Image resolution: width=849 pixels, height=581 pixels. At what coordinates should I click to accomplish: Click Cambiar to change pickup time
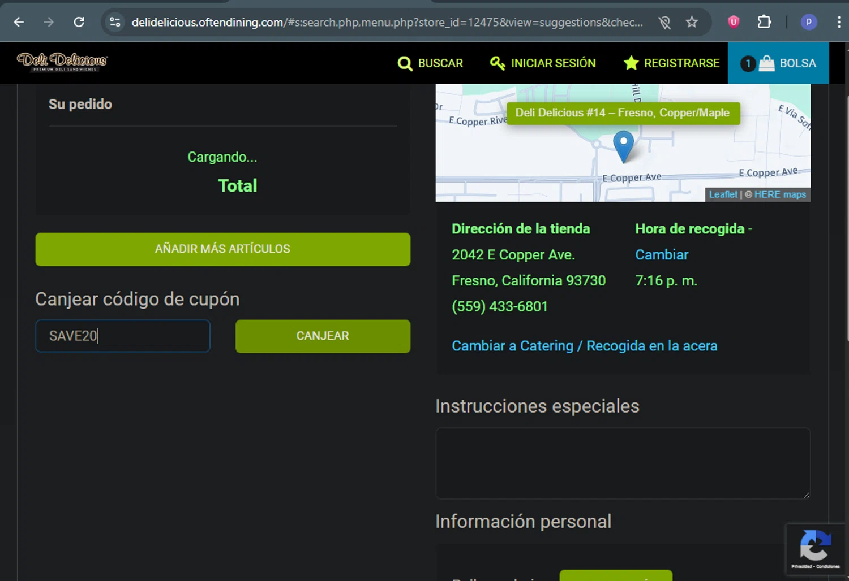pyautogui.click(x=662, y=255)
